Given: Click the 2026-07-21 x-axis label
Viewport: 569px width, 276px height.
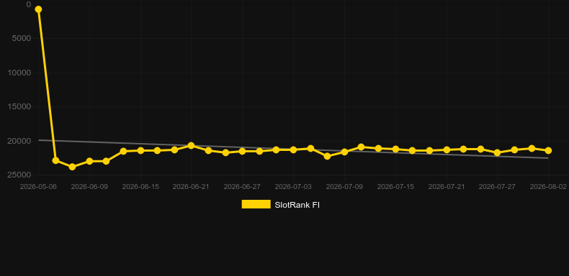Looking at the screenshot, I should pyautogui.click(x=447, y=187).
